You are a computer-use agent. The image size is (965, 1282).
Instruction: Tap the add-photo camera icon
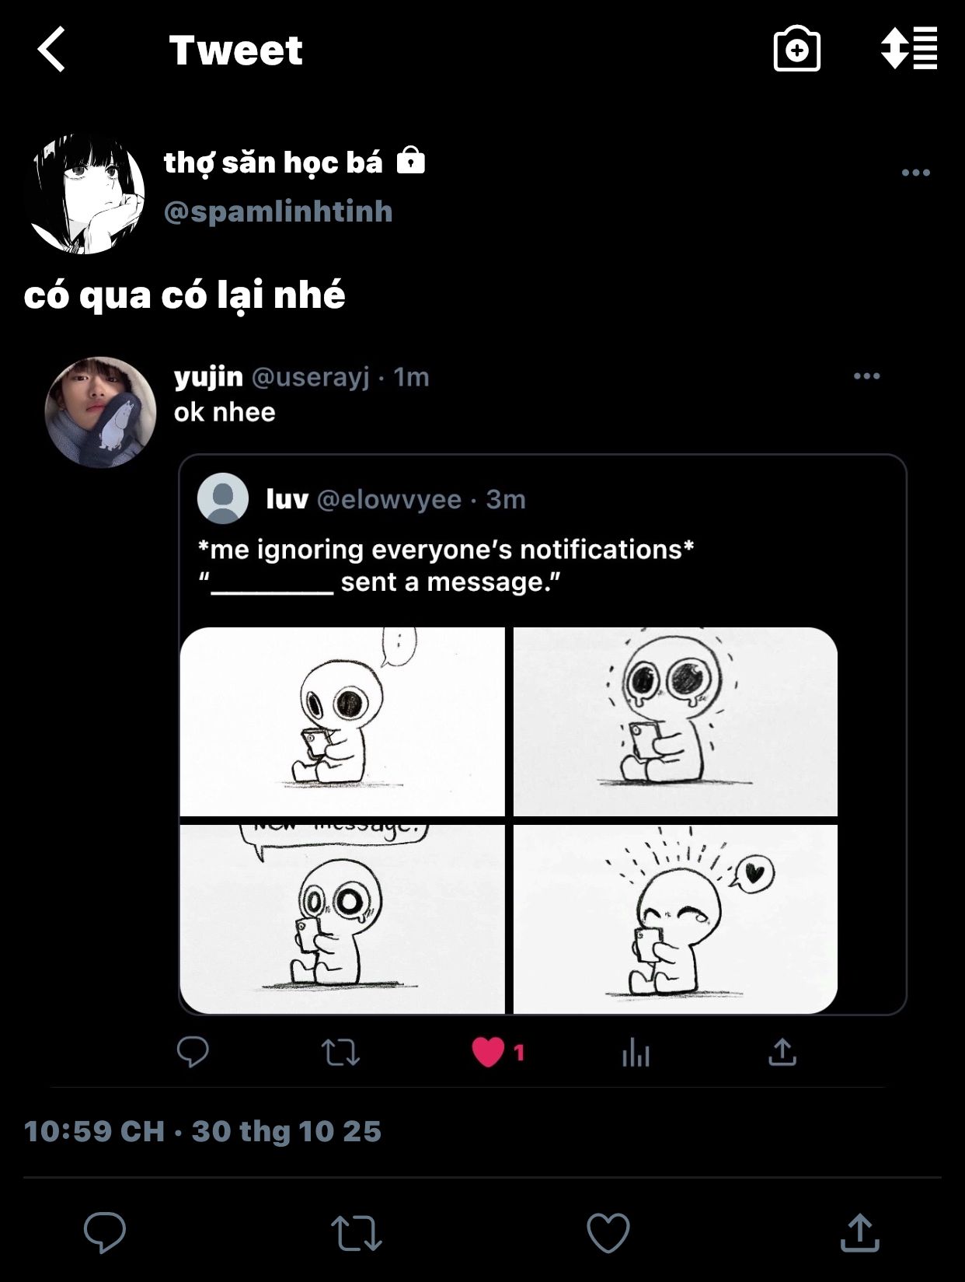pyautogui.click(x=796, y=50)
